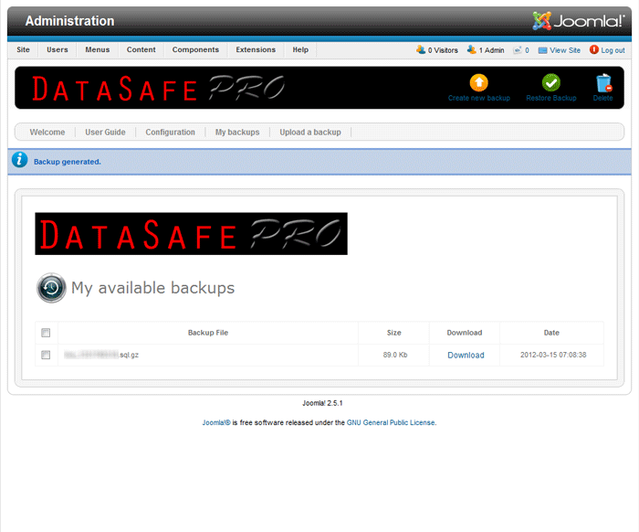This screenshot has width=639, height=532.
Task: Switch to the User Guide tab
Action: (105, 133)
